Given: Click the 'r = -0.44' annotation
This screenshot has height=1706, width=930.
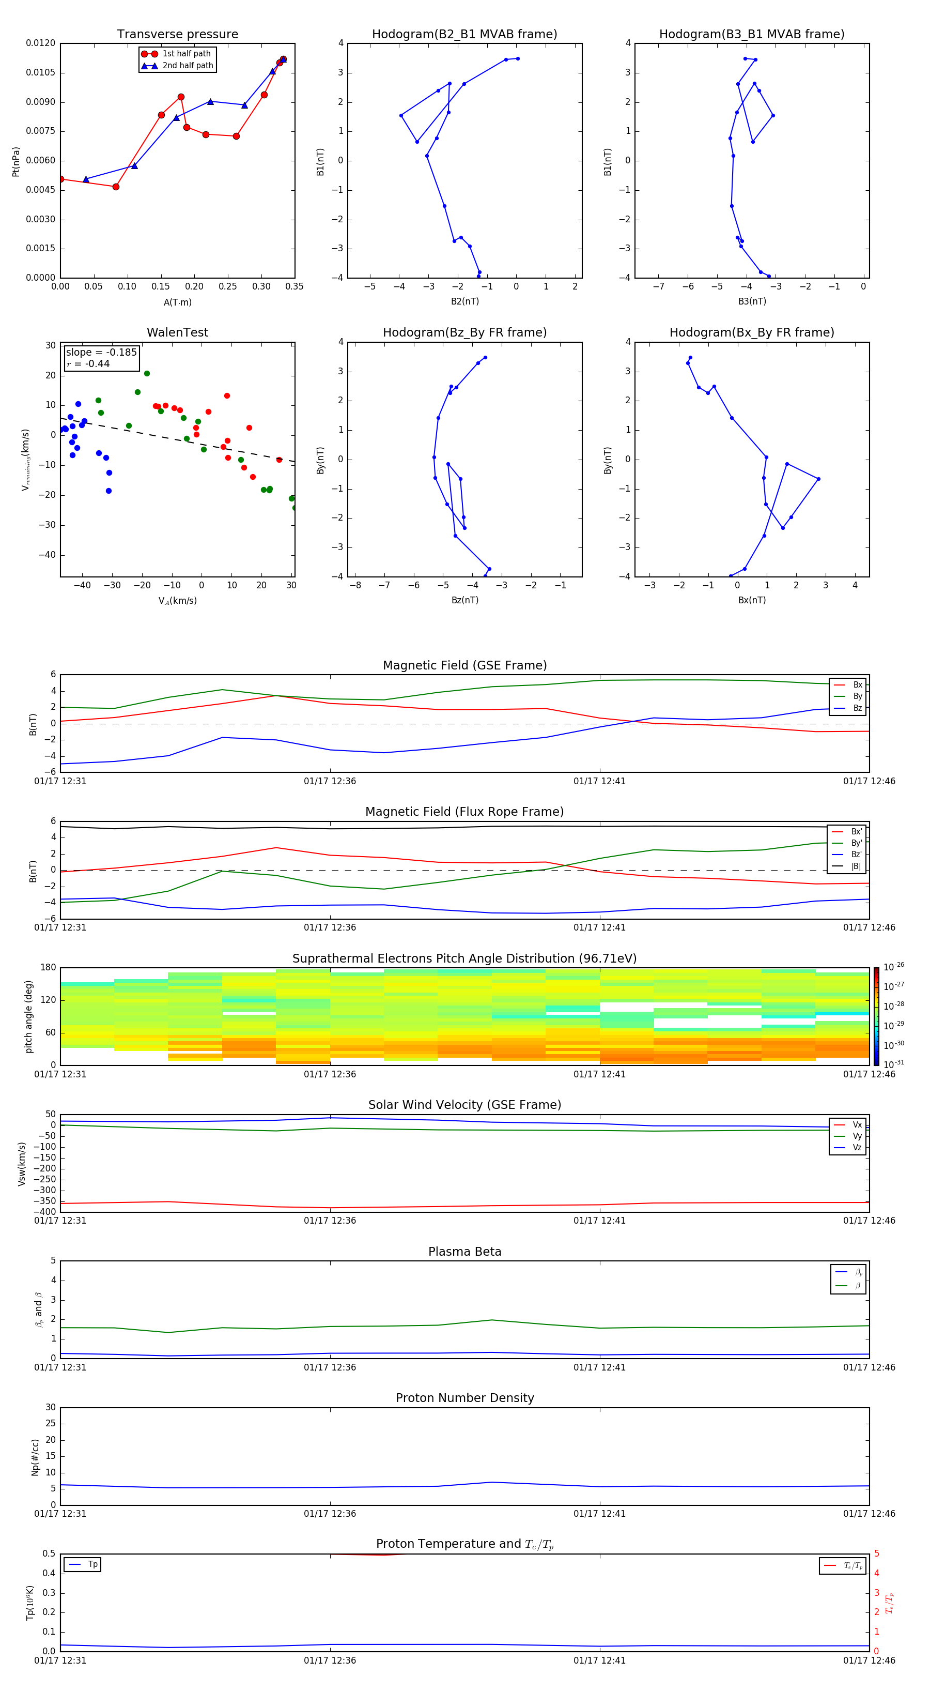Looking at the screenshot, I should 88,363.
